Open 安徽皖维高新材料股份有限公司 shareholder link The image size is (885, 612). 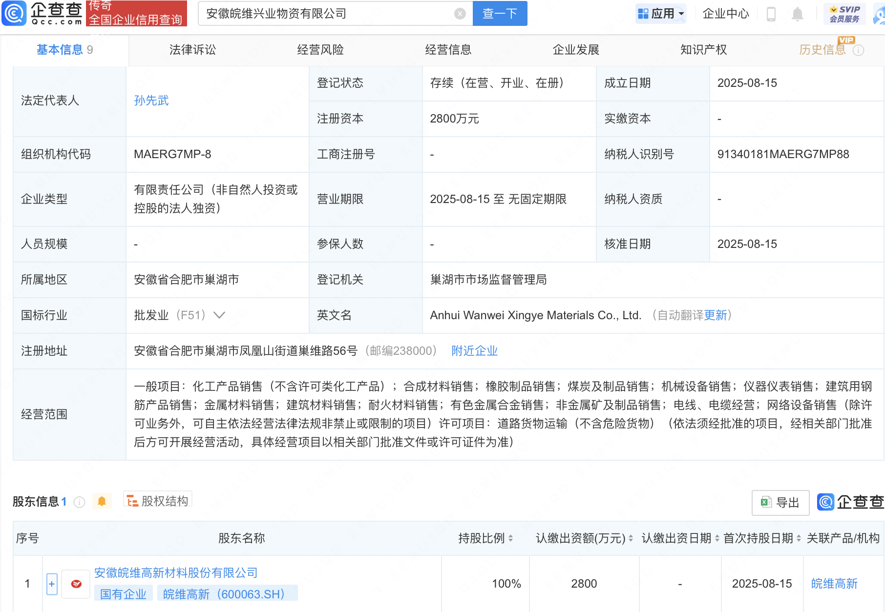(176, 573)
